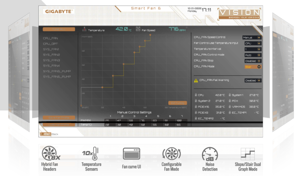Click the EC_TEMP1 sensor icon
Viewport: 302px width, 176px height.
click(230, 112)
